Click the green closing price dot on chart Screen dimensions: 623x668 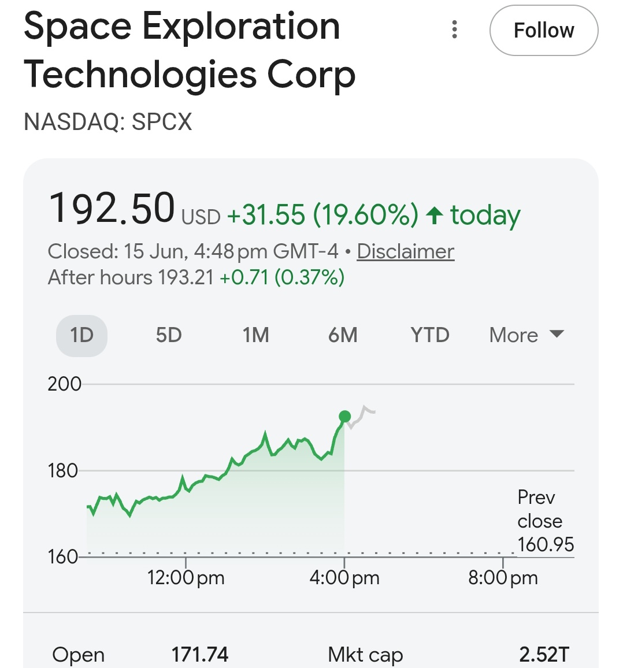345,416
